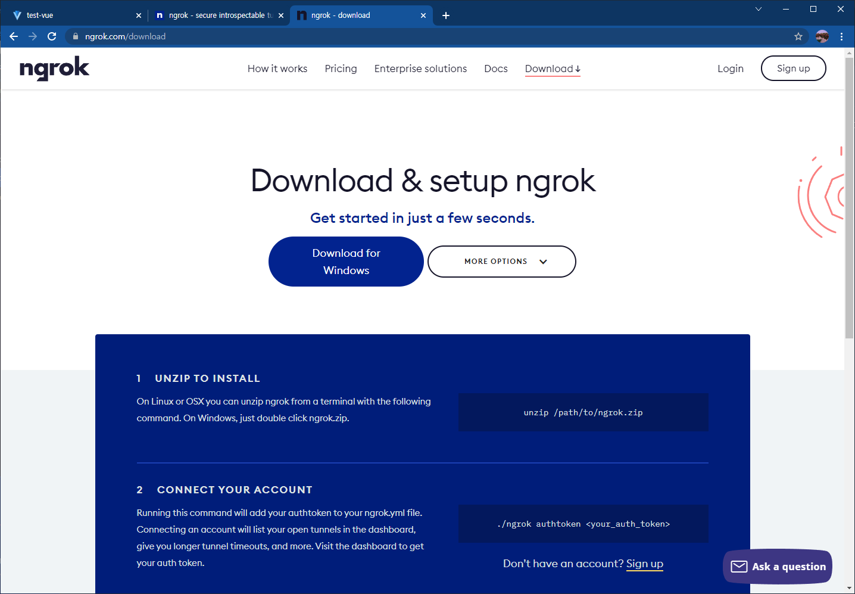Image resolution: width=855 pixels, height=594 pixels.
Task: Click the ngrok logo in header
Action: [x=54, y=69]
